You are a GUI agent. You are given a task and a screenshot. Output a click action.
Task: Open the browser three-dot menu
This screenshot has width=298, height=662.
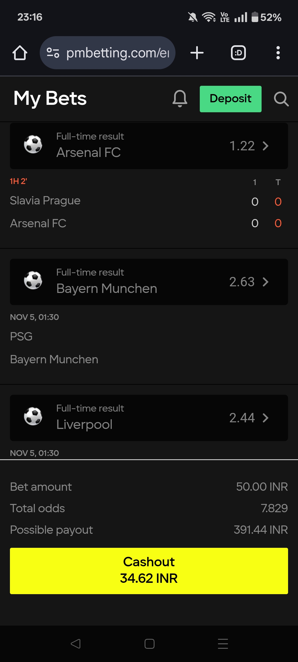(278, 53)
